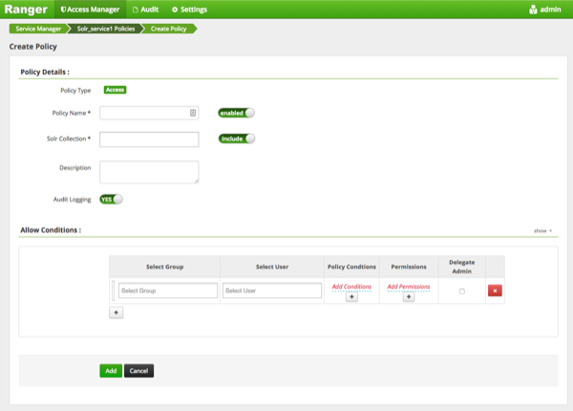Click the plus icon under Add Permissions
This screenshot has width=573, height=411.
(409, 297)
